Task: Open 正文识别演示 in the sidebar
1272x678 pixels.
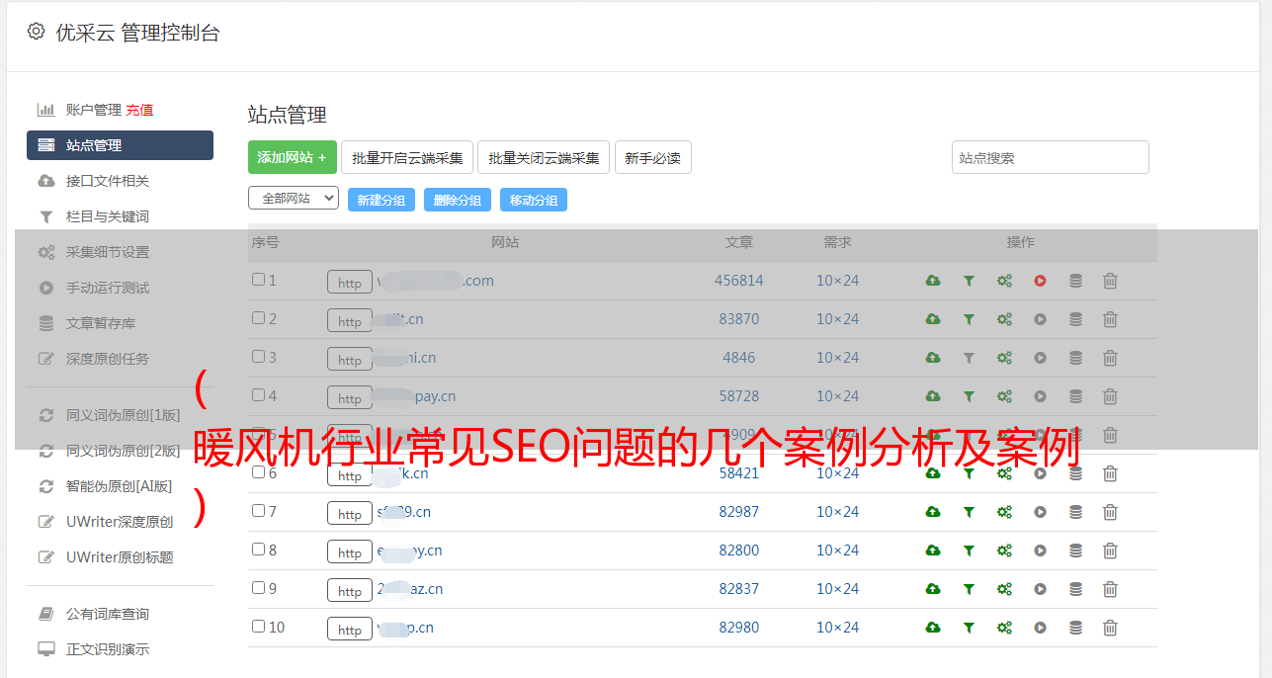Action: tap(108, 650)
